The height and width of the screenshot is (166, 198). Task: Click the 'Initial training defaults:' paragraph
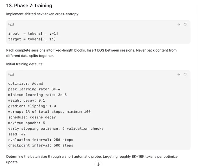point(25,64)
